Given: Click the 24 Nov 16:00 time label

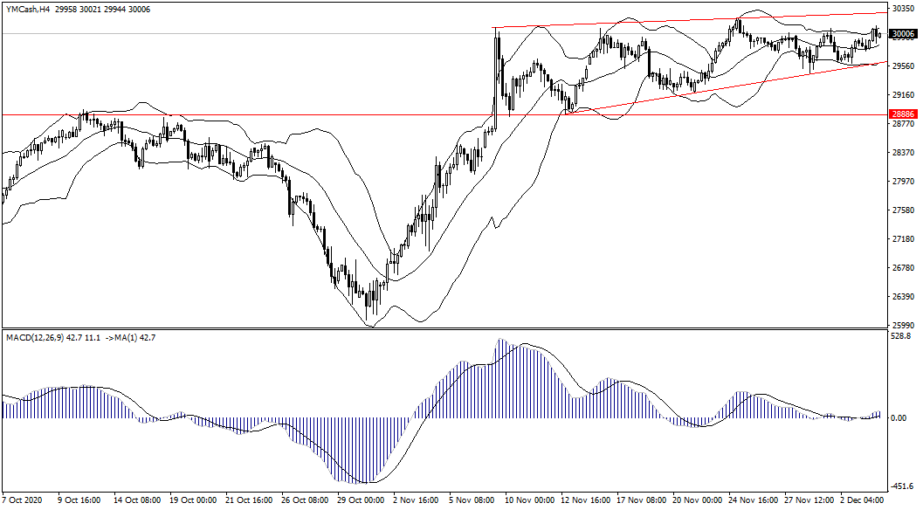Looking at the screenshot, I should pyautogui.click(x=752, y=502).
